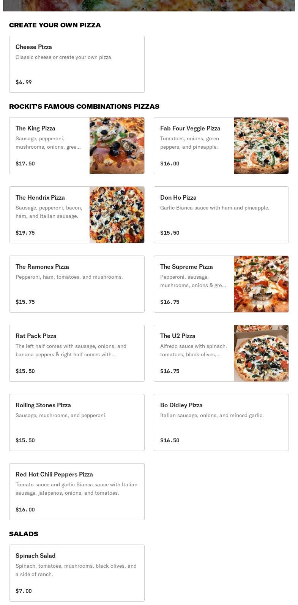Click The Hendrix Pizza photo thumbnail
The image size is (298, 605).
(117, 215)
